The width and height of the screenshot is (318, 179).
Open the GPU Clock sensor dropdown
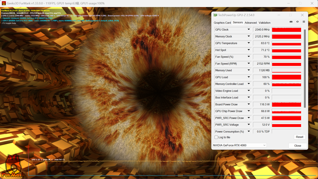(x=249, y=29)
